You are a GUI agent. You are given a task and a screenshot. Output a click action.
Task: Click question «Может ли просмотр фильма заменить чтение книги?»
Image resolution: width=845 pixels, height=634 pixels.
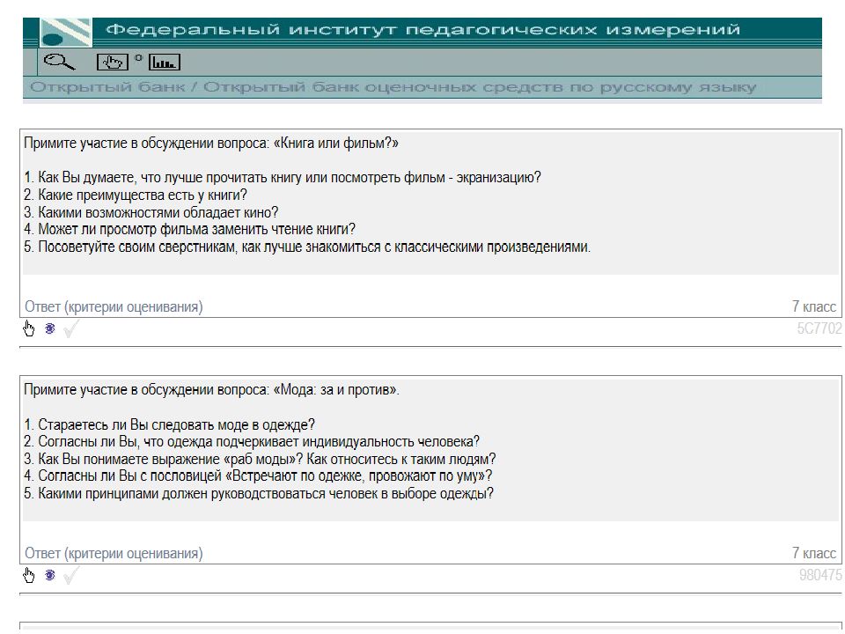pos(190,230)
